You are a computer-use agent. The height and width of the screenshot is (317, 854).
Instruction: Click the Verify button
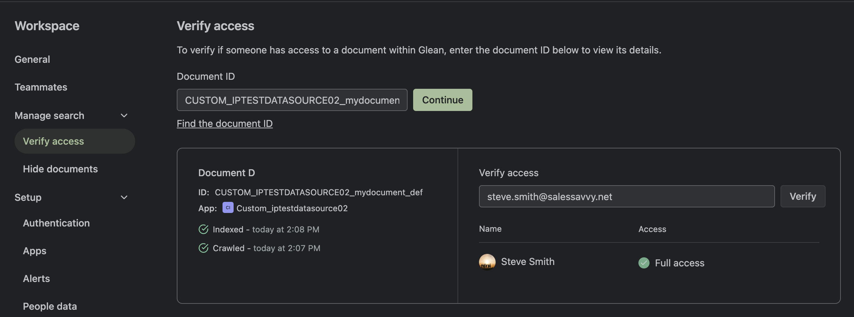(x=802, y=196)
